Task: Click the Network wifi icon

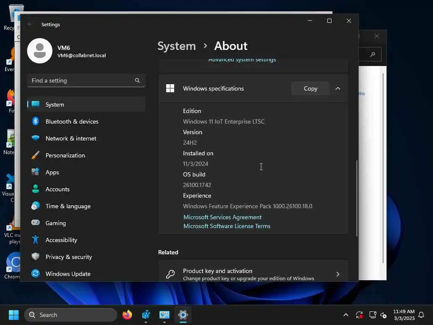Action: pyautogui.click(x=36, y=138)
